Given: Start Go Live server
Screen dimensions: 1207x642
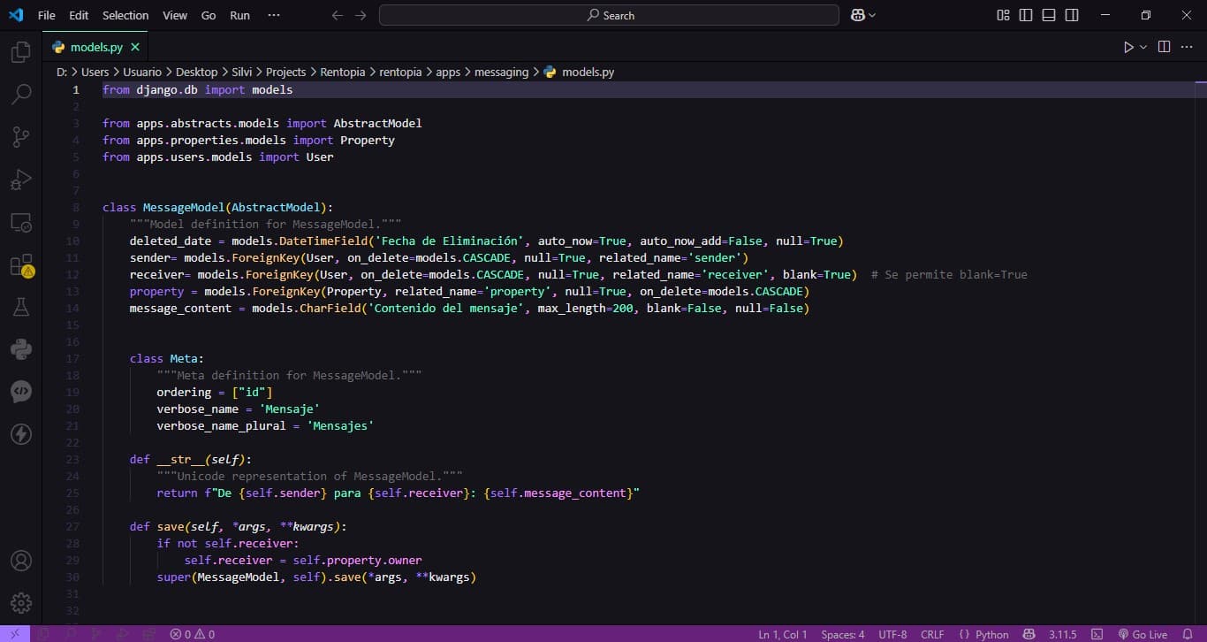Looking at the screenshot, I should coord(1142,634).
